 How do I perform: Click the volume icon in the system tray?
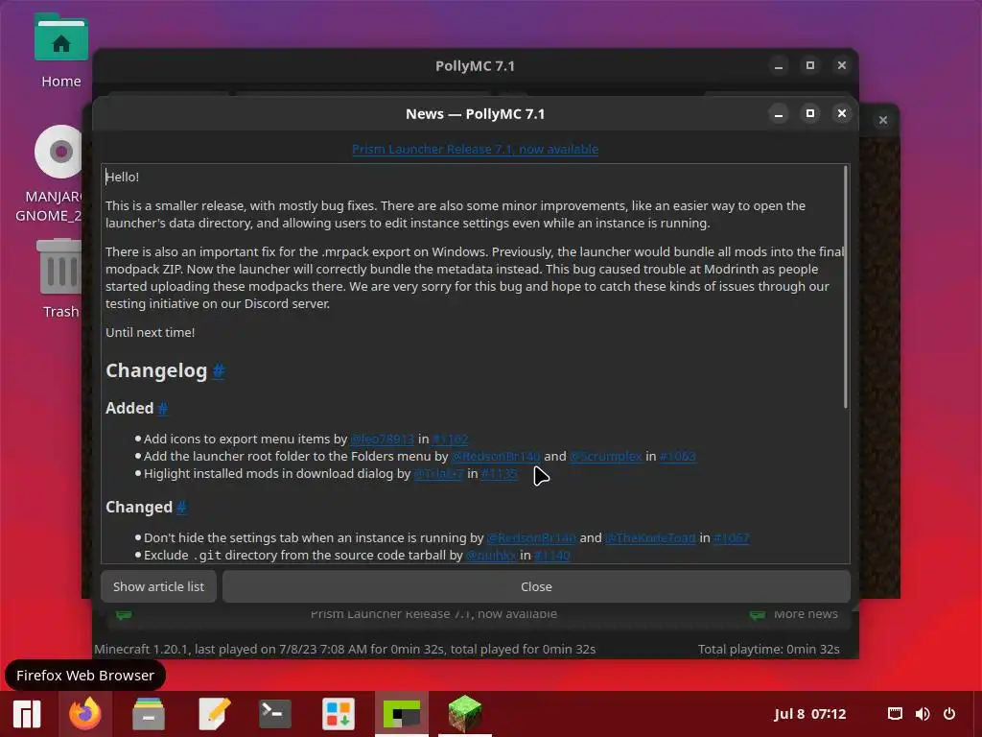tap(923, 714)
